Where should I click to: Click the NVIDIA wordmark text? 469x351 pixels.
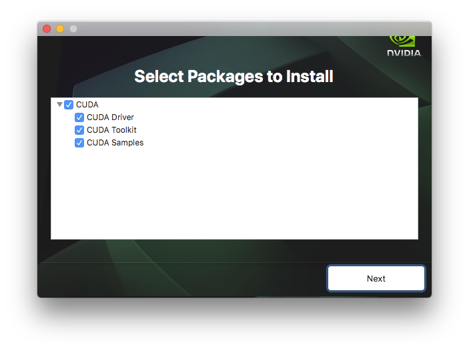coord(404,53)
